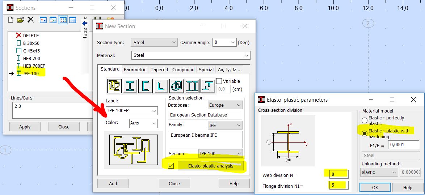
Task: Uncheck the Elasto-plastic analysis checkbox
Action: coord(171,166)
